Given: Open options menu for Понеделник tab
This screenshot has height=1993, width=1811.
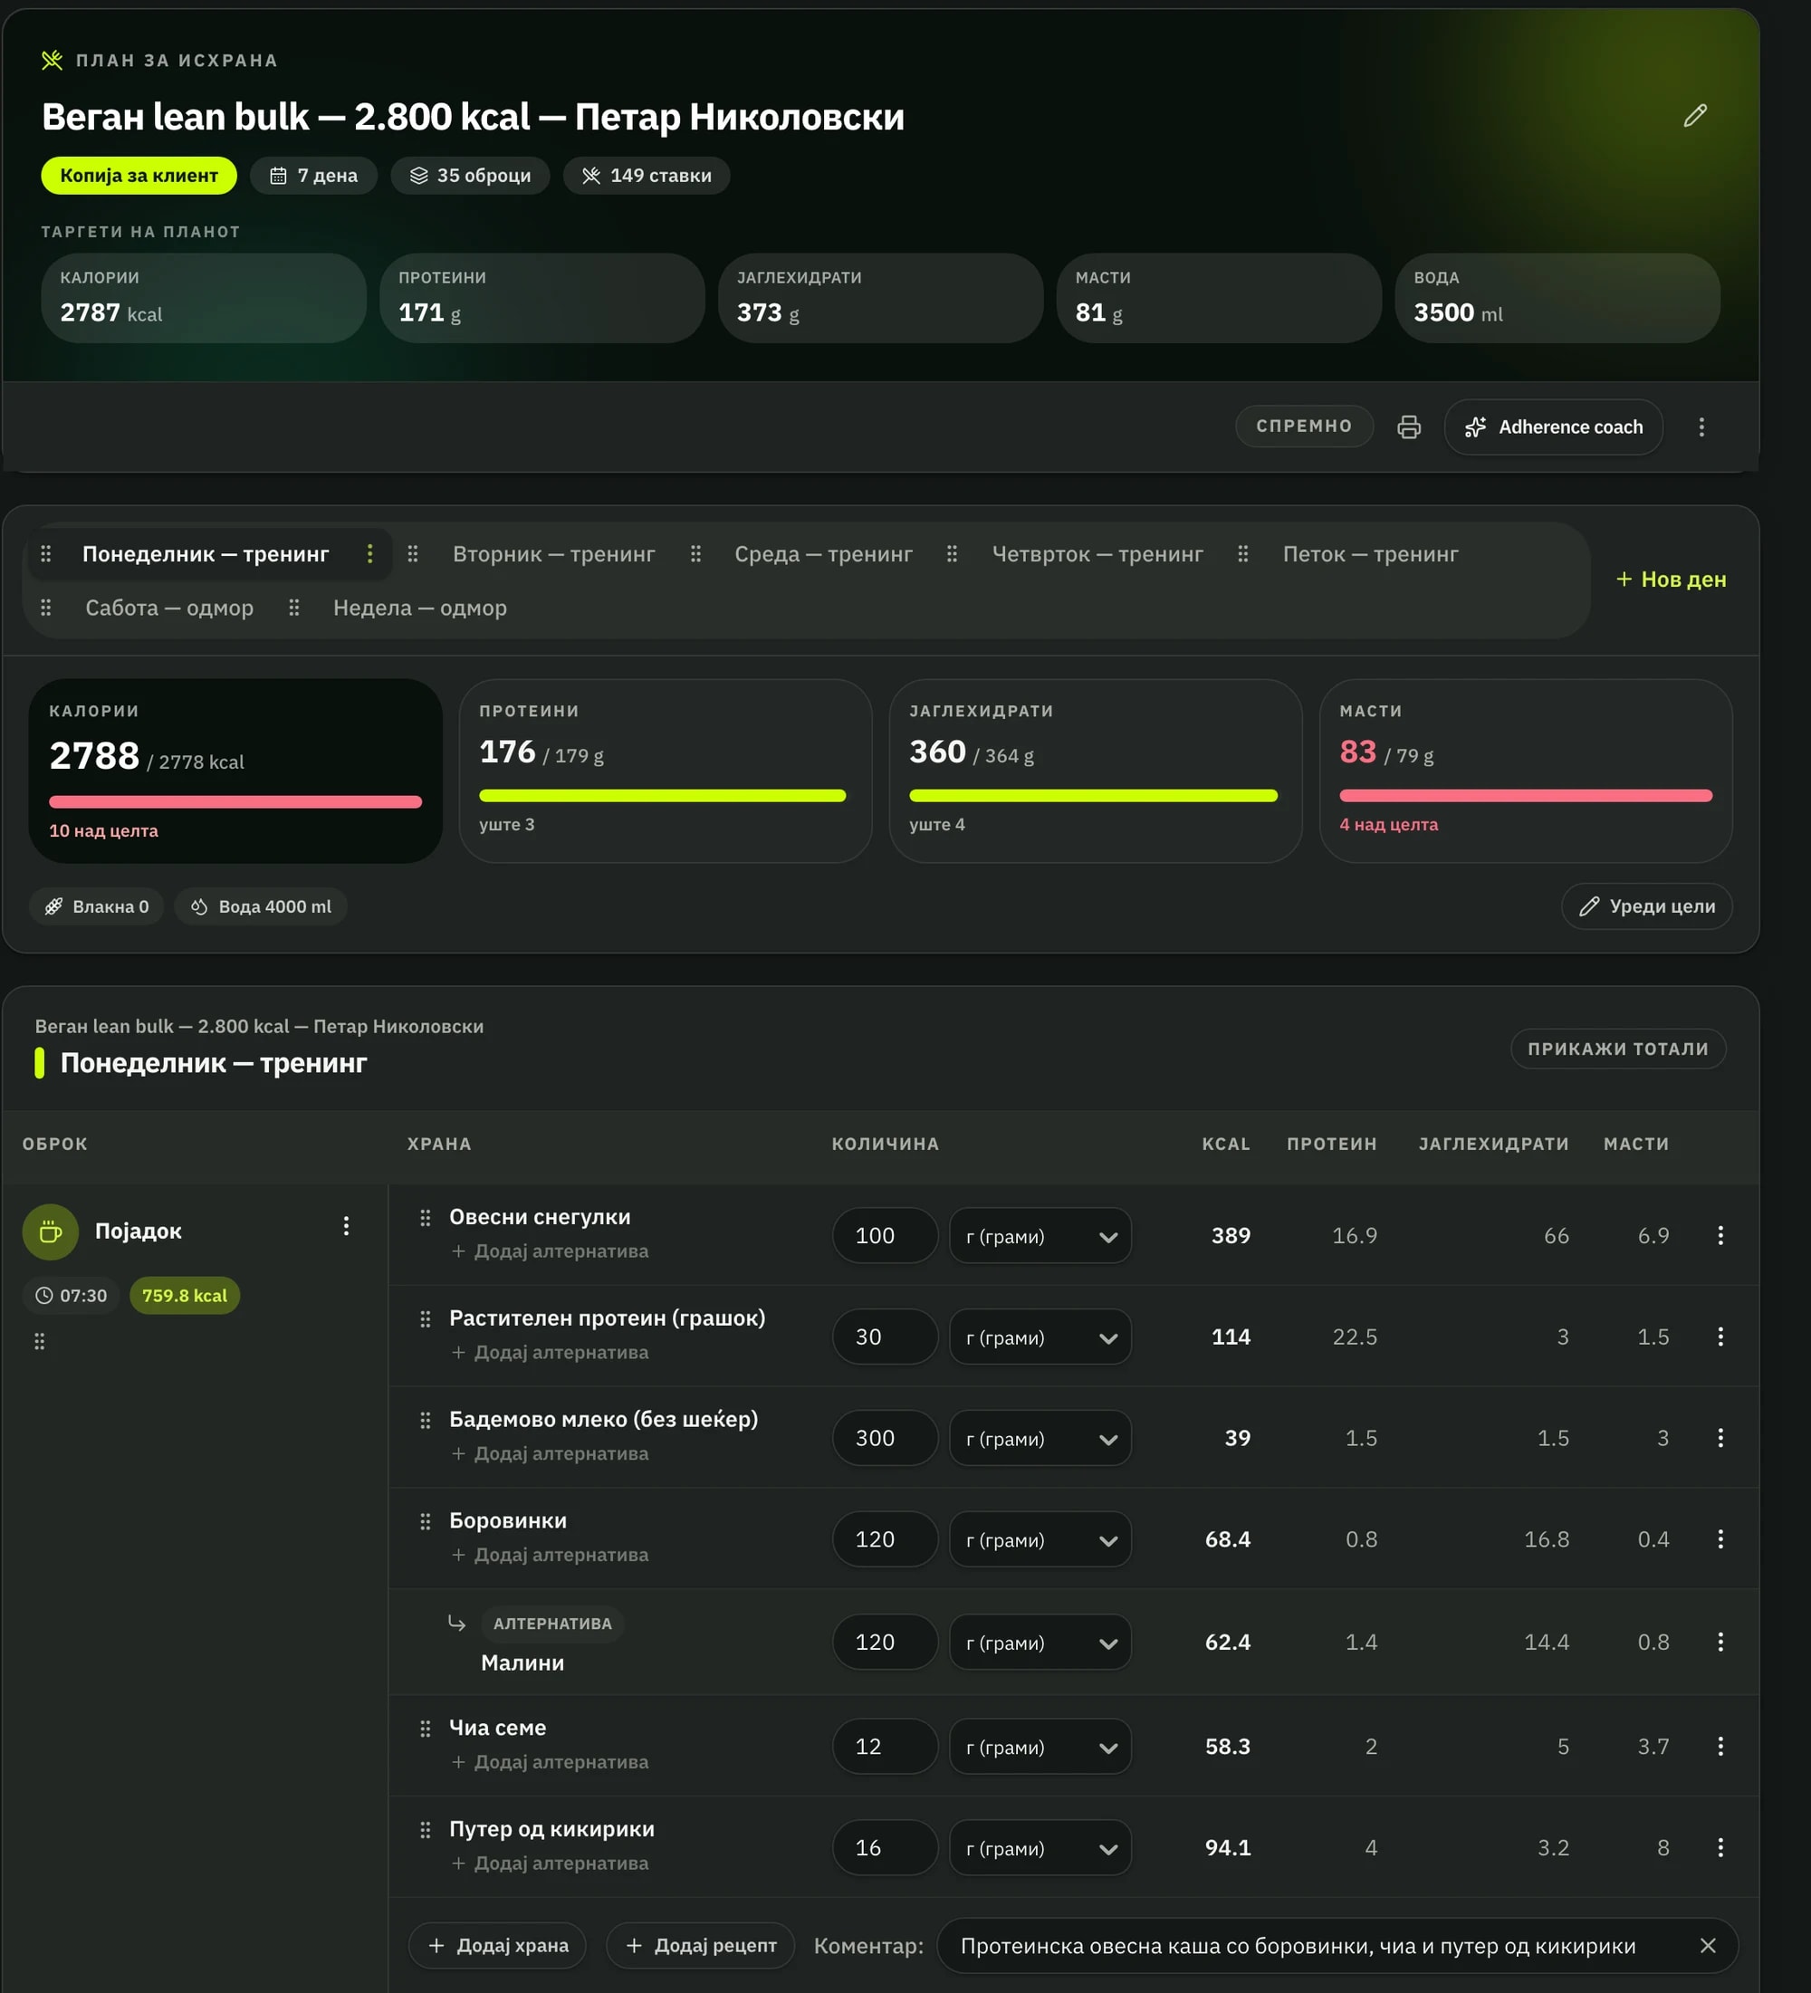Looking at the screenshot, I should [x=369, y=553].
